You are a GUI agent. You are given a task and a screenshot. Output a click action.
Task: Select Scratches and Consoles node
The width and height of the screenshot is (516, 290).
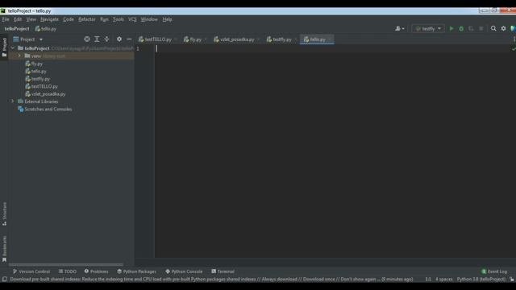click(45, 109)
